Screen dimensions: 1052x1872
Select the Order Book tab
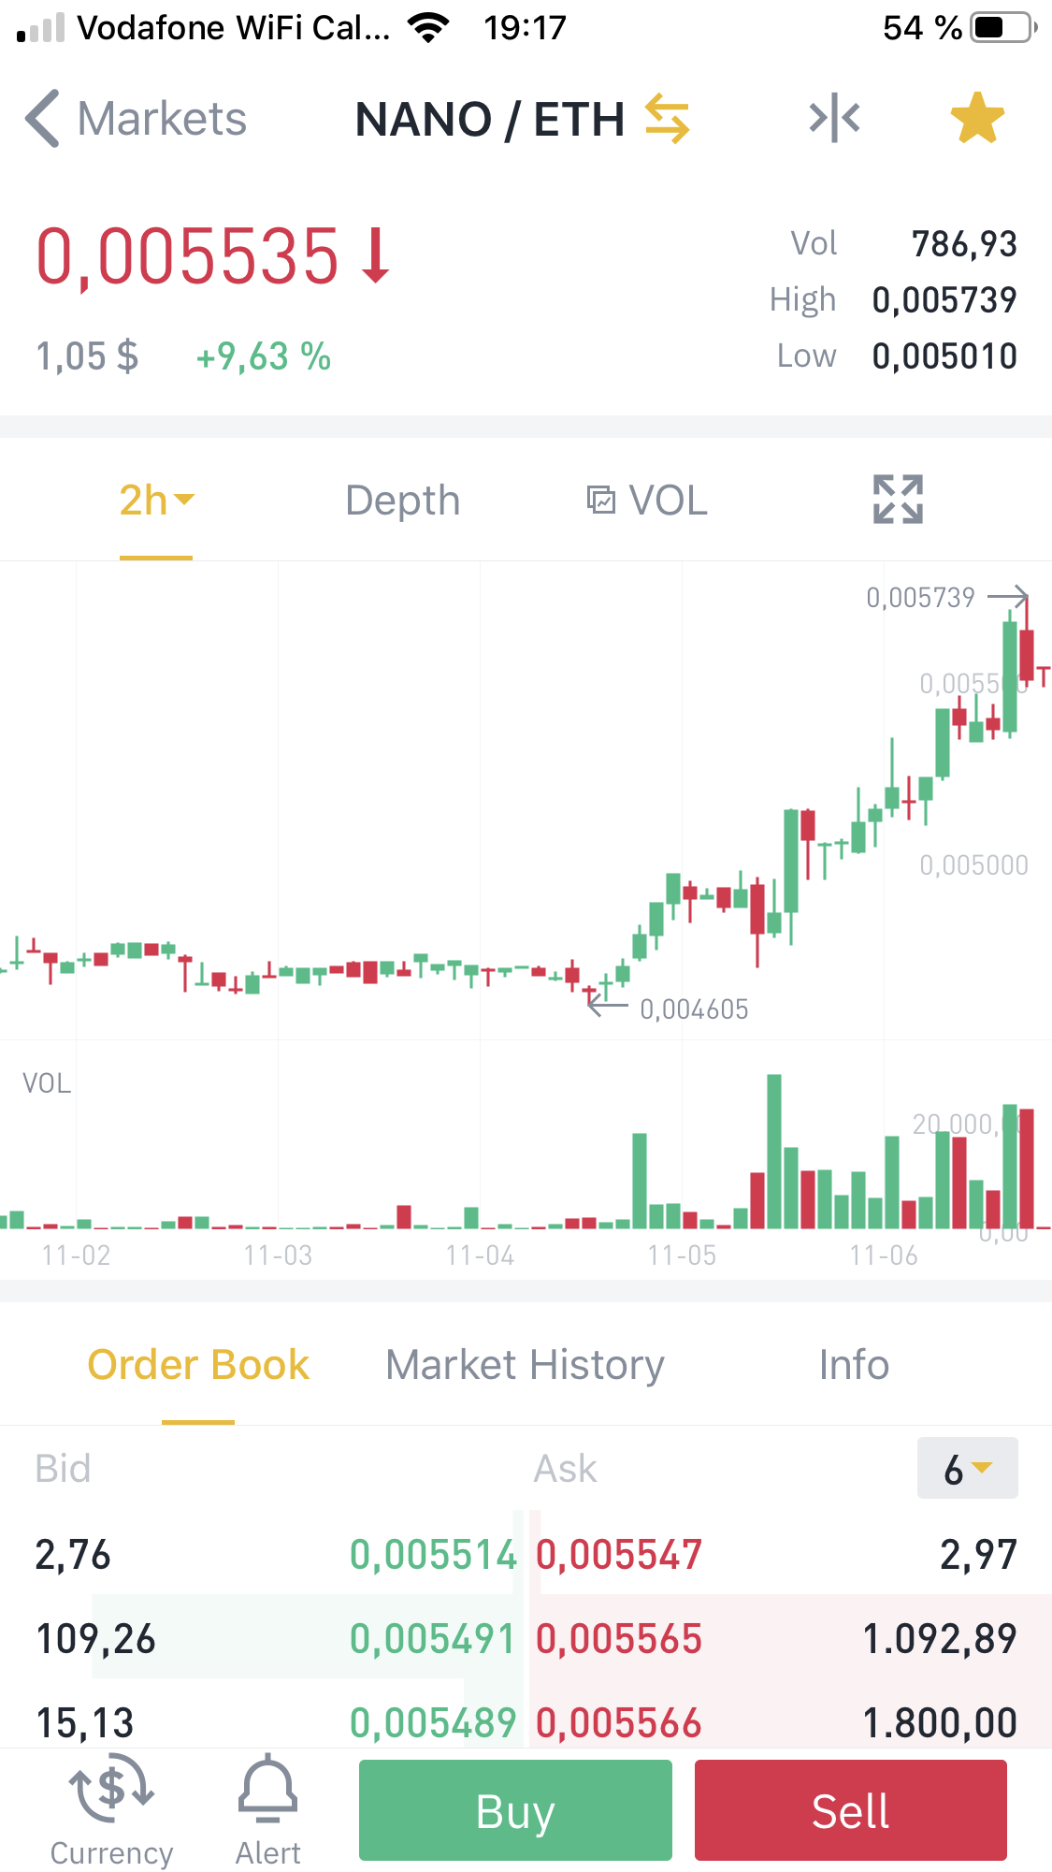pyautogui.click(x=198, y=1365)
